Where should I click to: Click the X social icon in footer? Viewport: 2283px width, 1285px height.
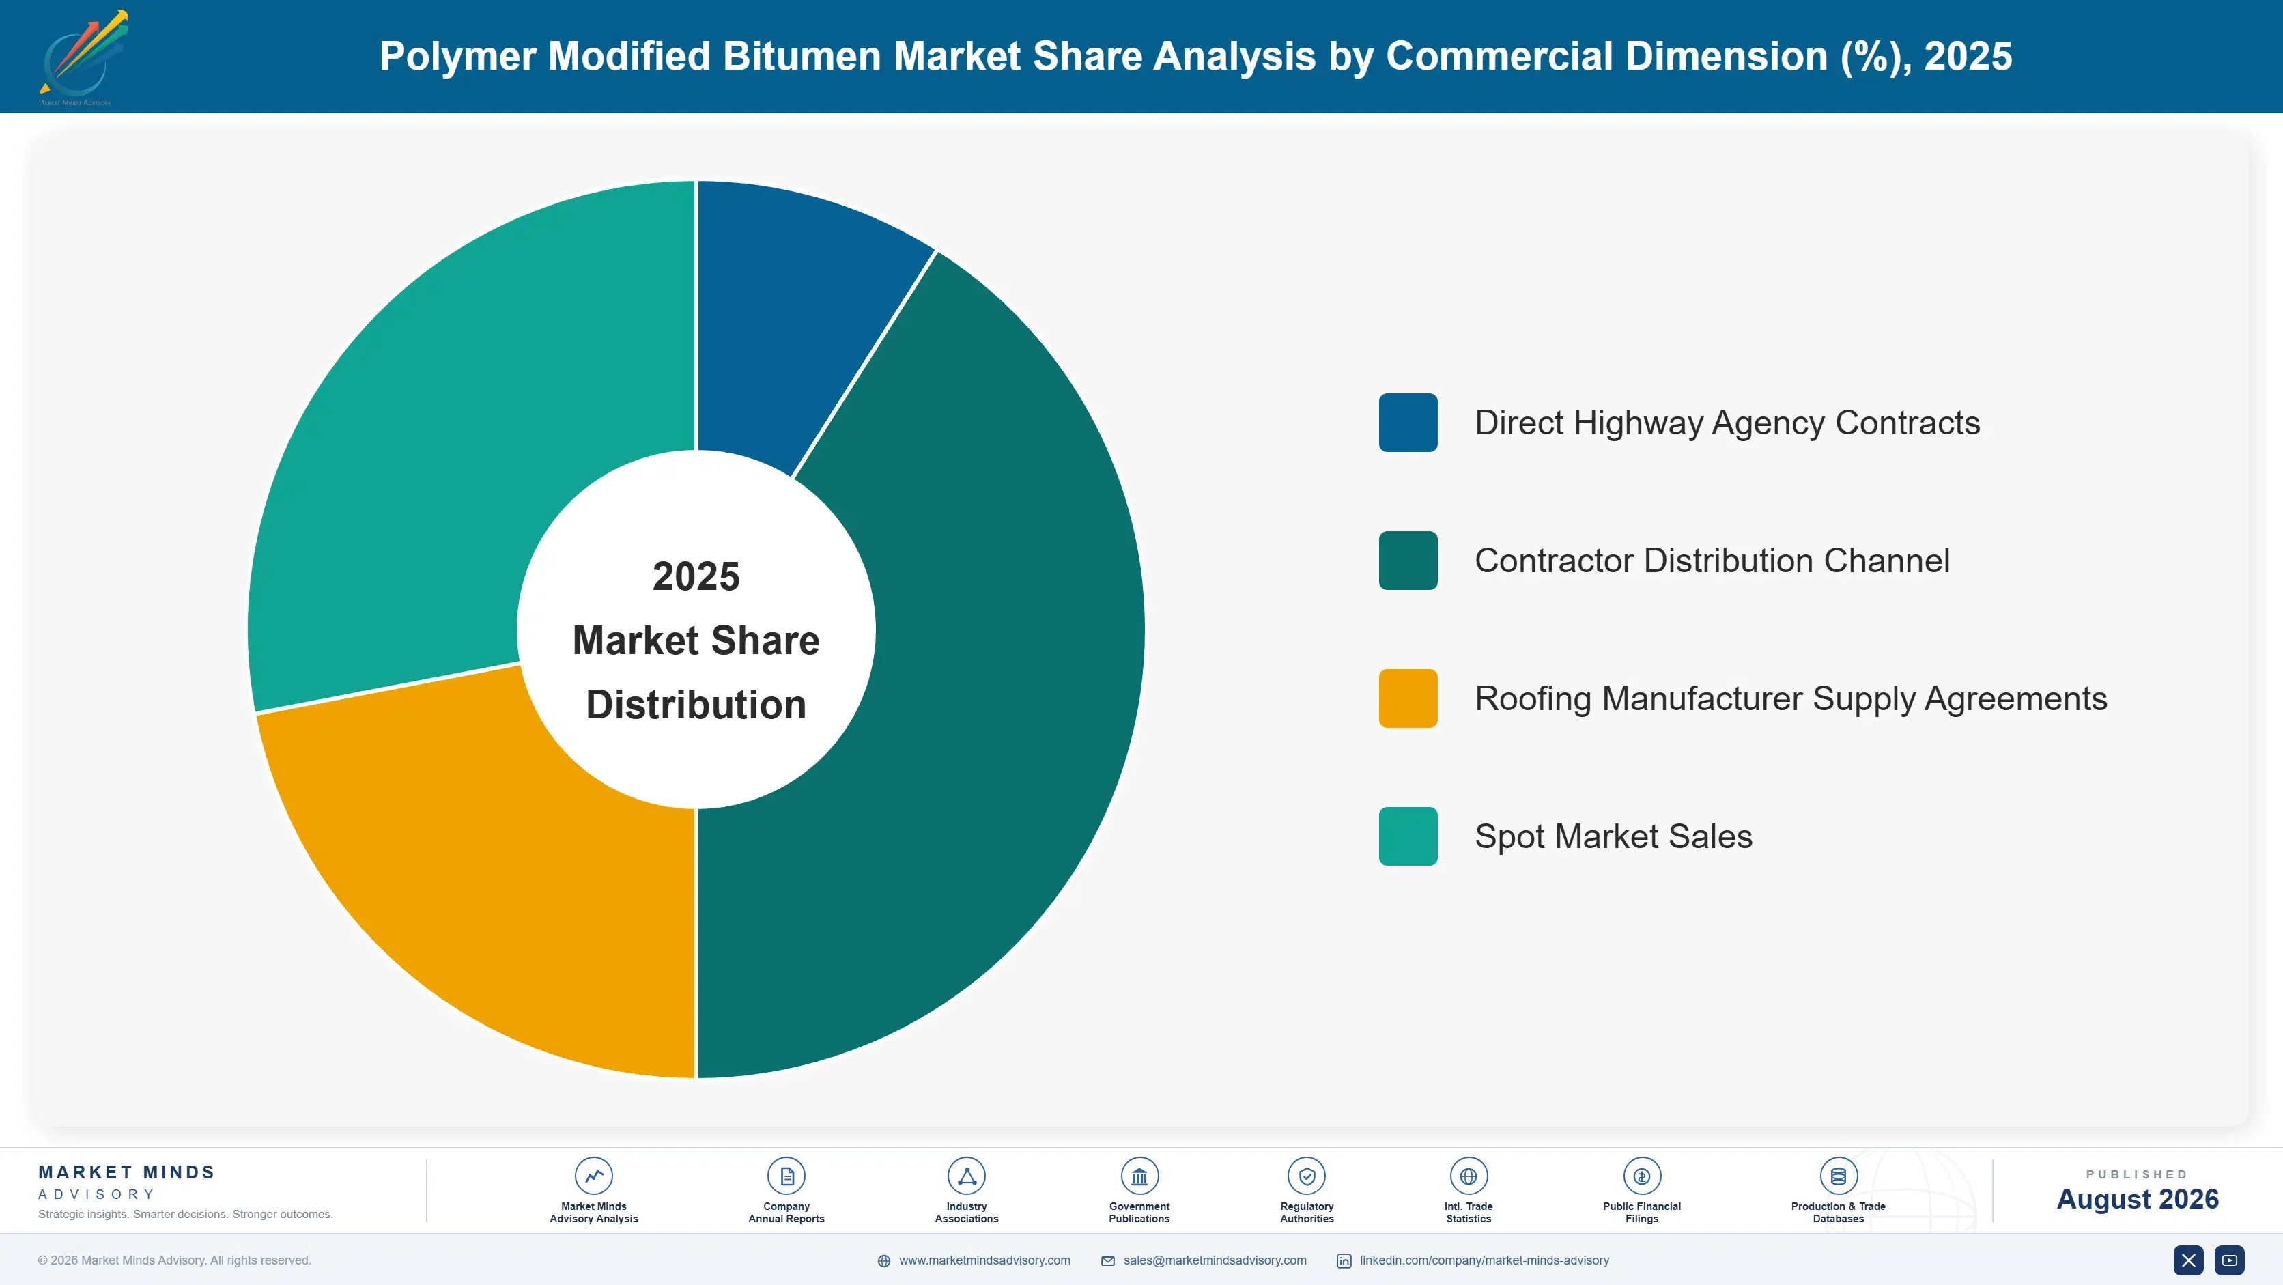point(2188,1260)
